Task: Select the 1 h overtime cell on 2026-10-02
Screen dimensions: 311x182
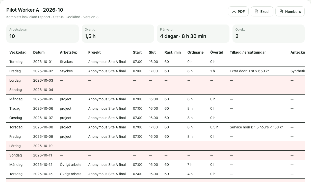Action: click(x=213, y=71)
